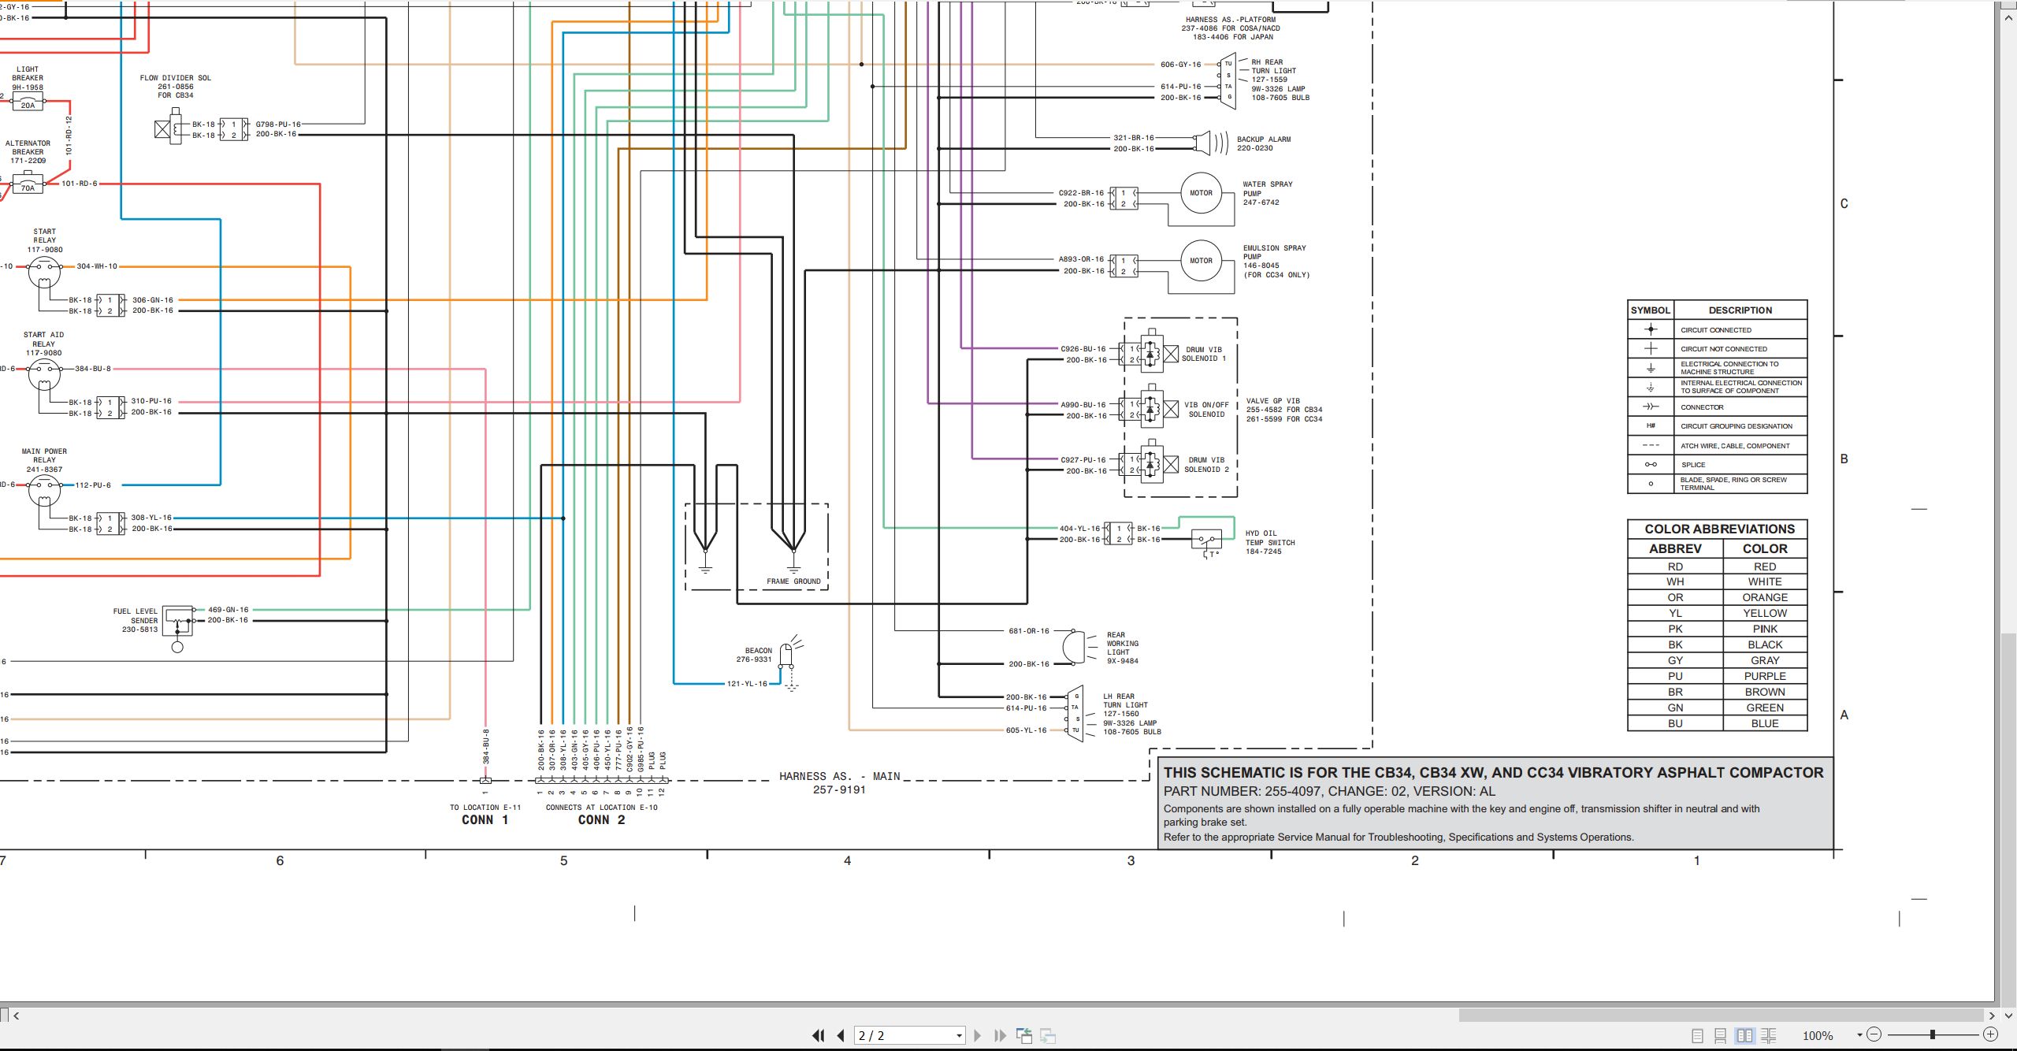The width and height of the screenshot is (2017, 1051).
Task: Click the HARNESS AS. - MAIN label
Action: pyautogui.click(x=840, y=776)
